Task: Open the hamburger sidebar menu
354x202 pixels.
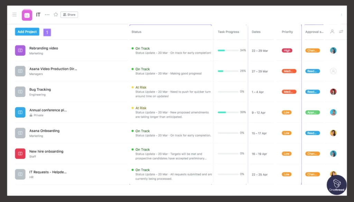Action: click(x=15, y=15)
